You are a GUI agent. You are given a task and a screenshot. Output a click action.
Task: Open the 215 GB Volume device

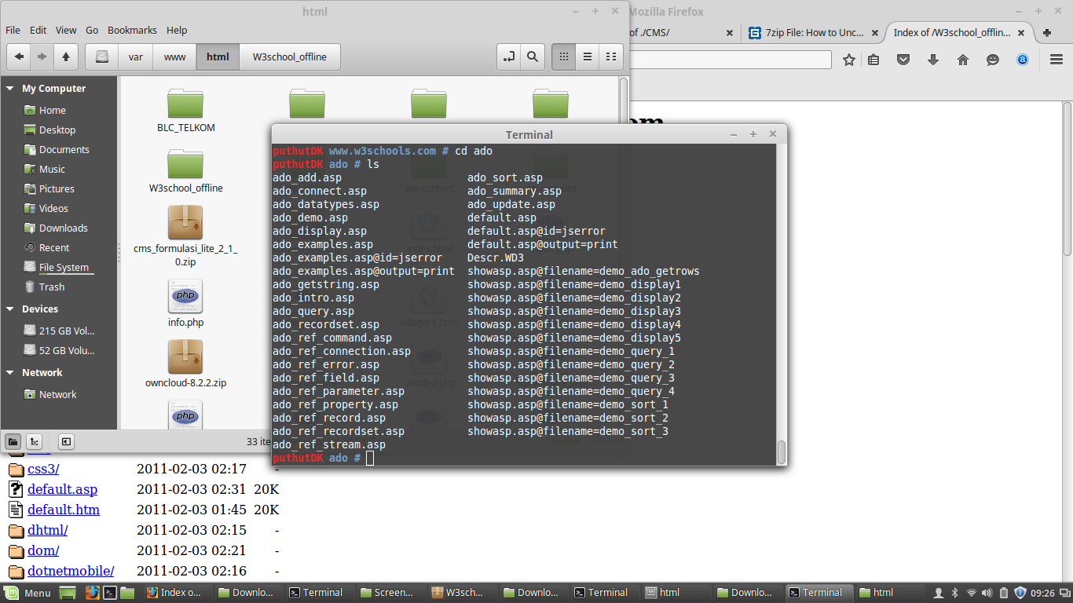click(67, 331)
